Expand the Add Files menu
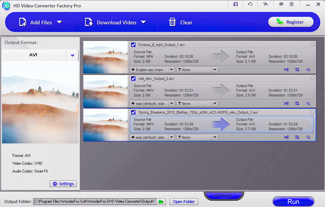 pos(60,22)
